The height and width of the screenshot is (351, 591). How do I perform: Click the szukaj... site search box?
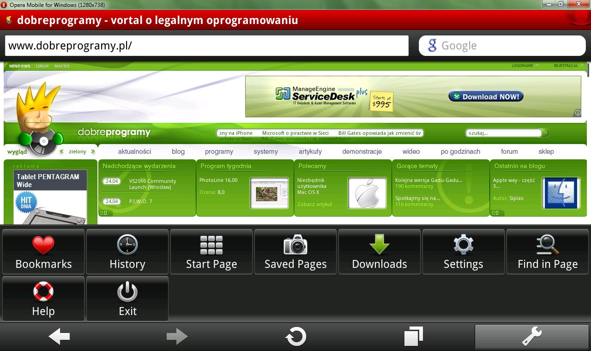coord(503,133)
